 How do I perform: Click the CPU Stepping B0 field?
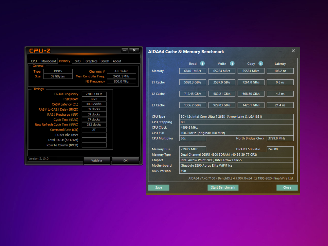coord(236,122)
